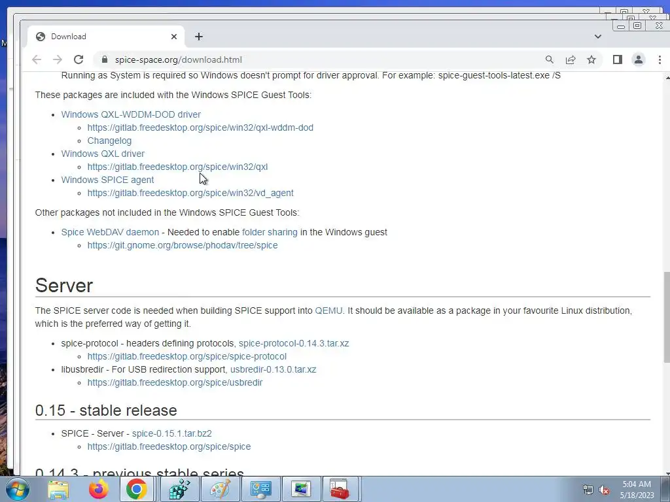Download spice-protocol-0.14.3.tar.xz
This screenshot has width=670, height=502.
click(x=294, y=343)
